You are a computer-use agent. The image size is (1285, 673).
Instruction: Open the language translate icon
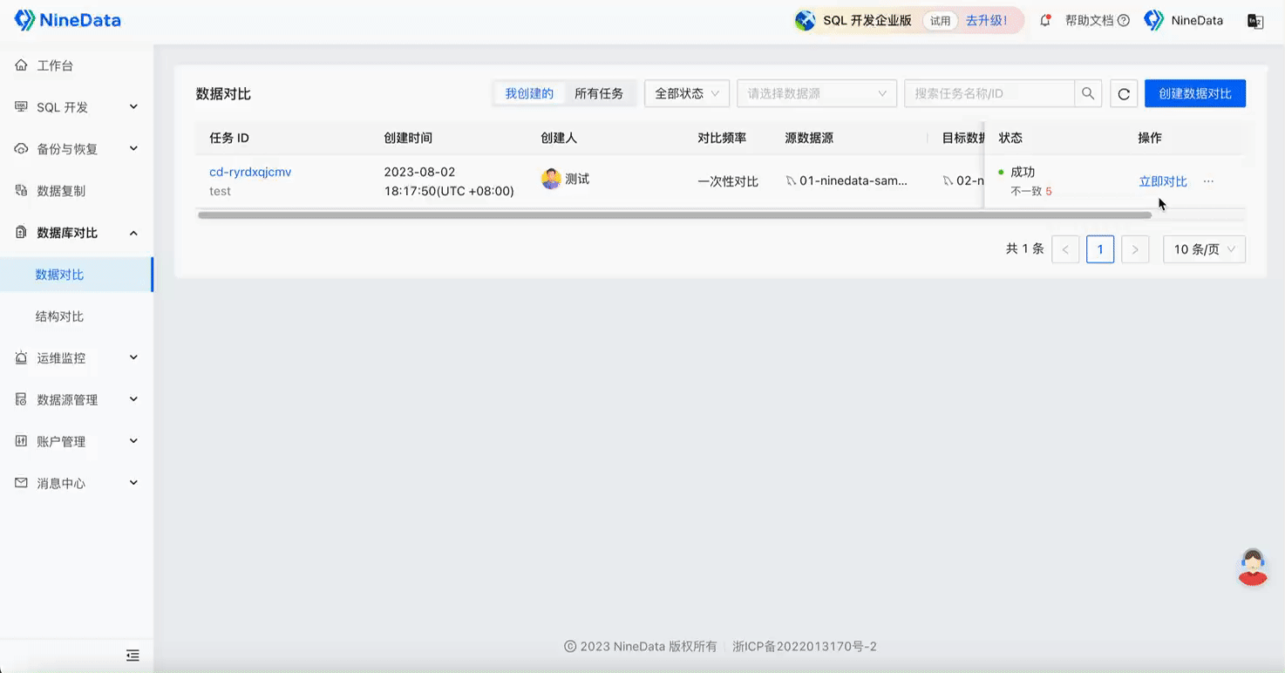(x=1255, y=21)
